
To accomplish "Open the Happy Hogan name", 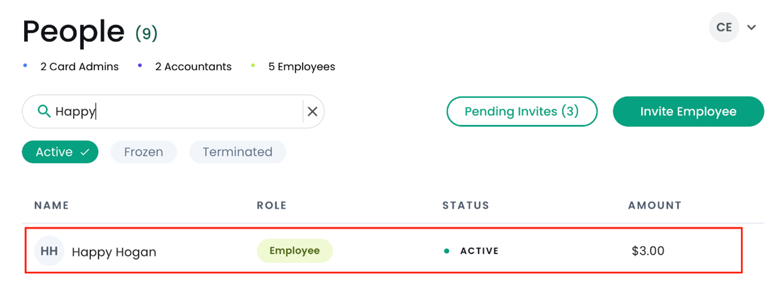I will click(x=114, y=252).
